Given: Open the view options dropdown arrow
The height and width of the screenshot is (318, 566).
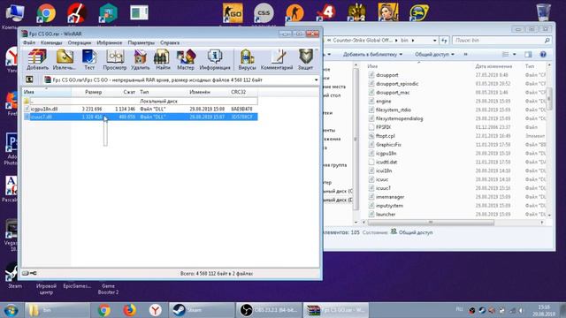Looking at the screenshot, I should click(x=515, y=55).
